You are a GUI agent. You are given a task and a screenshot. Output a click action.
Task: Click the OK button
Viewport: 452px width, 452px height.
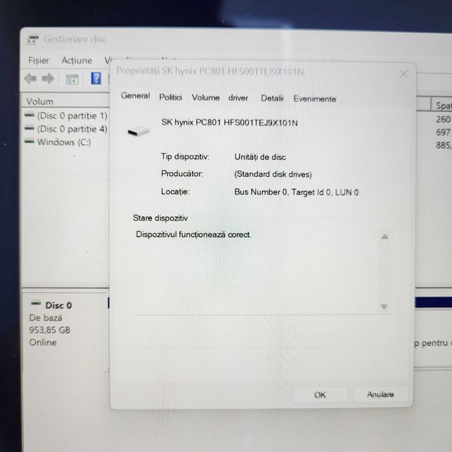click(320, 395)
